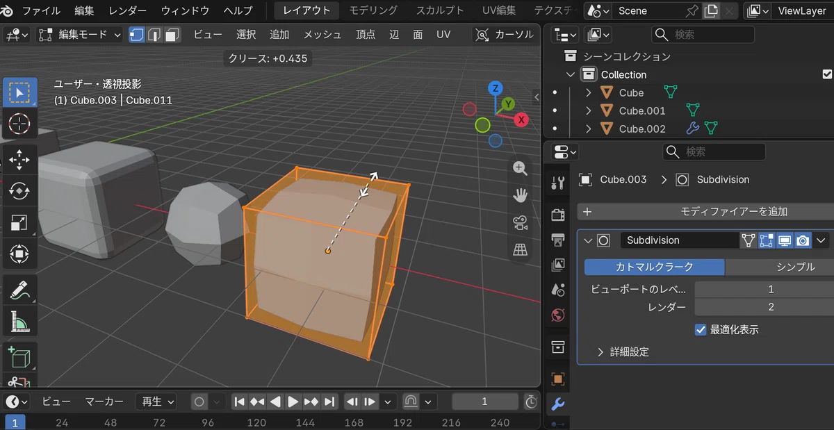Viewport: 834px width, 430px height.
Task: Select the Annotate pencil tool
Action: (19, 290)
